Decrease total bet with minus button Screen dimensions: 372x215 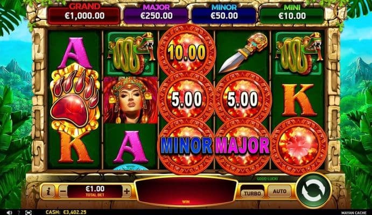pyautogui.click(x=63, y=191)
